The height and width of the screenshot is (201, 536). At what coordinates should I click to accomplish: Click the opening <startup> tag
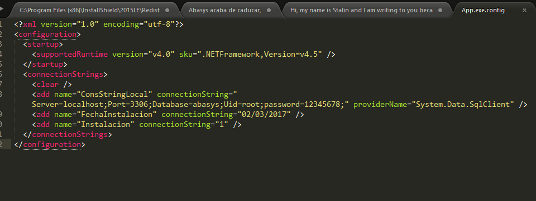tap(43, 45)
